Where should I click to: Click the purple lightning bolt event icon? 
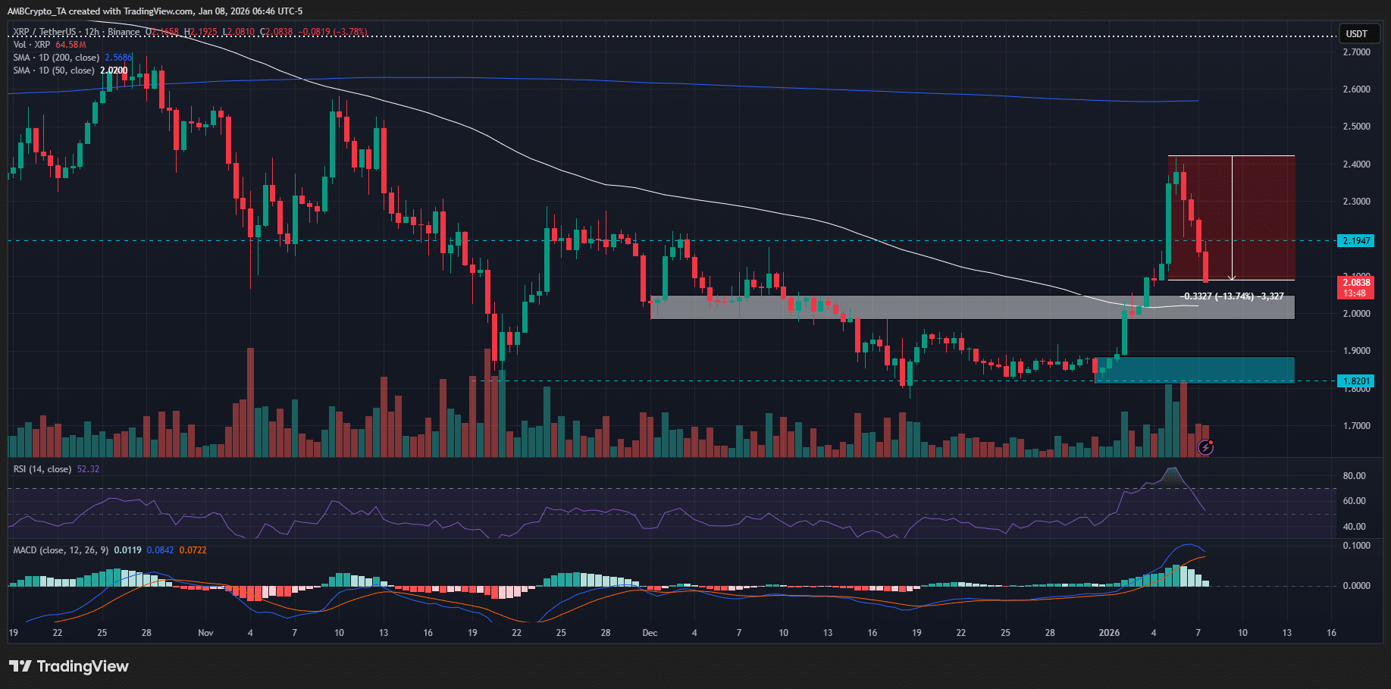[1205, 447]
